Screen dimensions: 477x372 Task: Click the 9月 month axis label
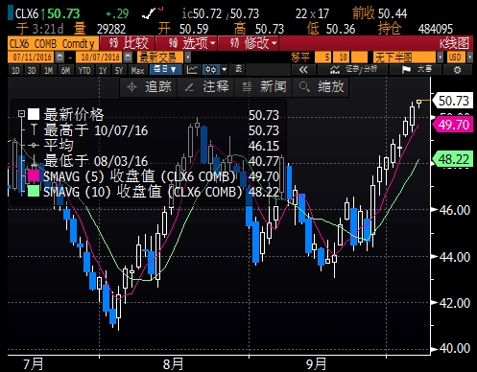pyautogui.click(x=316, y=364)
